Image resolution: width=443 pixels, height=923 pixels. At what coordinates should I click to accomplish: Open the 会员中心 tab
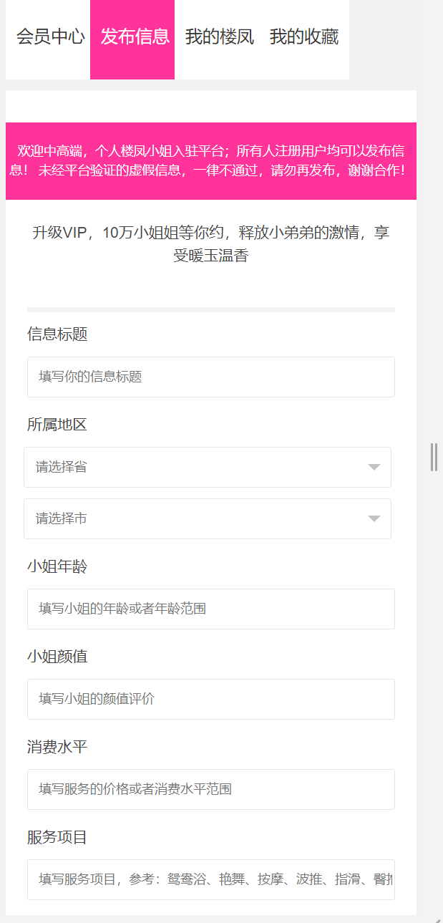(50, 37)
